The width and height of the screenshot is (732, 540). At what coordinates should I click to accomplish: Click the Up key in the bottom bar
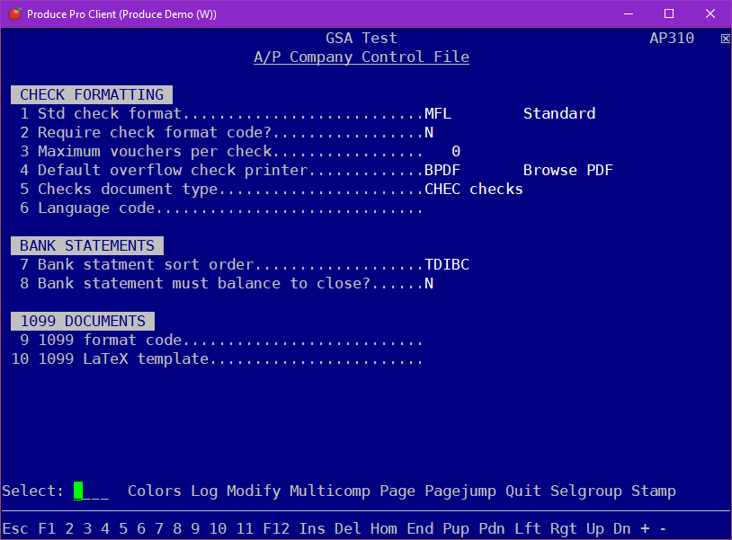[x=595, y=529]
